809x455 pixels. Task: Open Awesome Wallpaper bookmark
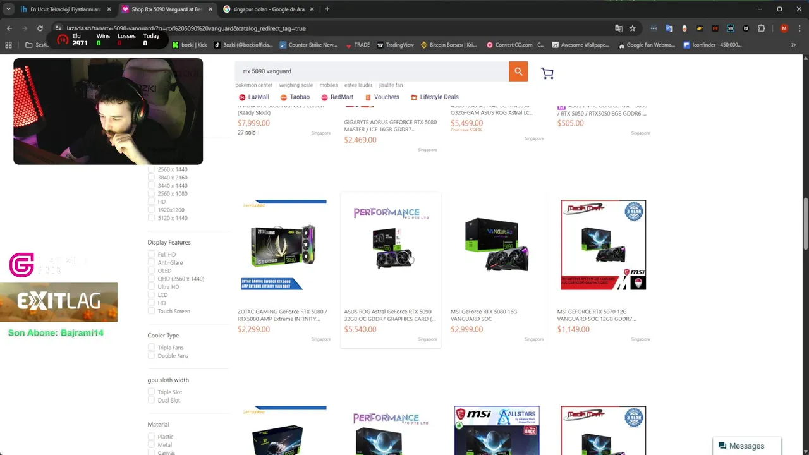coord(580,45)
